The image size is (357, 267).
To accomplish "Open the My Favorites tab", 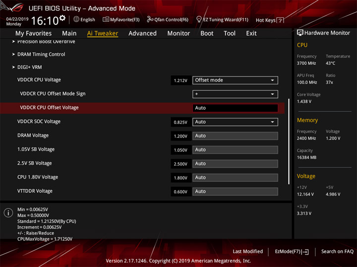I will tap(34, 34).
